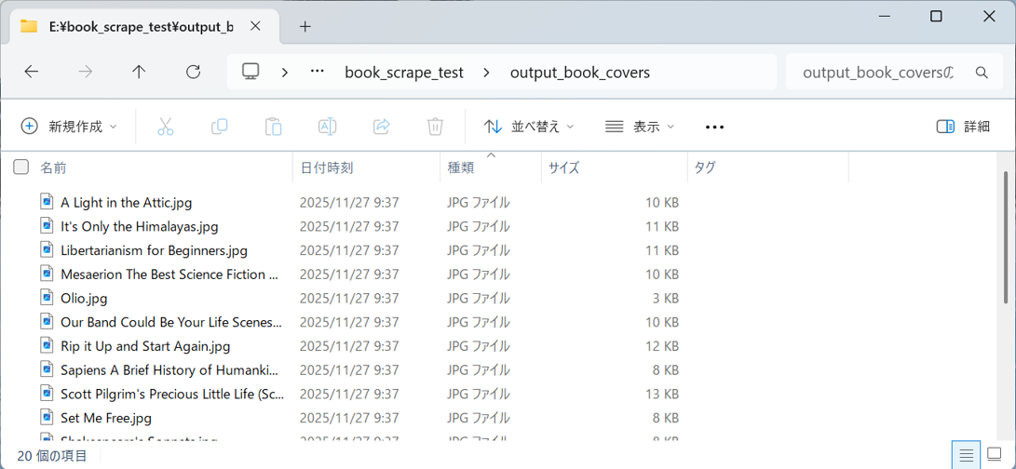Click the file icon of Set Me Free.jpg

46,417
